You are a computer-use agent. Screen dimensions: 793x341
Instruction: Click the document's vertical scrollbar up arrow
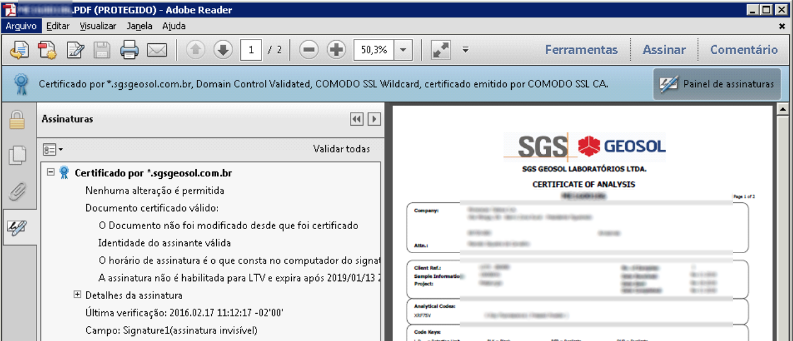click(x=782, y=110)
